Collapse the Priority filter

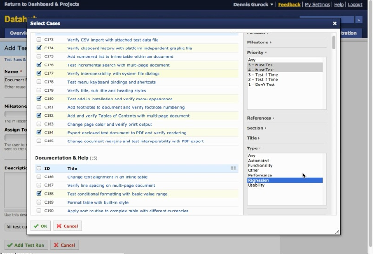(x=257, y=52)
